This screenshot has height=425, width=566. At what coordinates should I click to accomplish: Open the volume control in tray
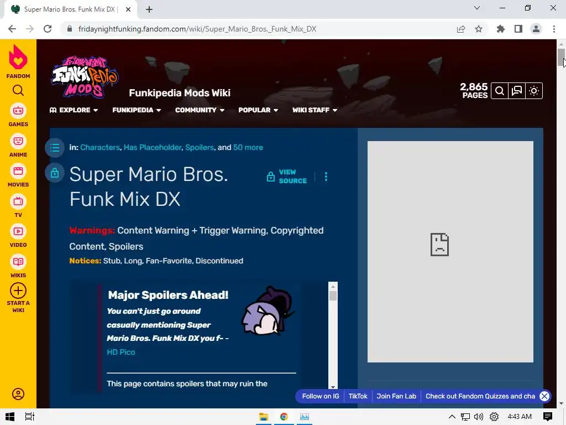(x=479, y=417)
